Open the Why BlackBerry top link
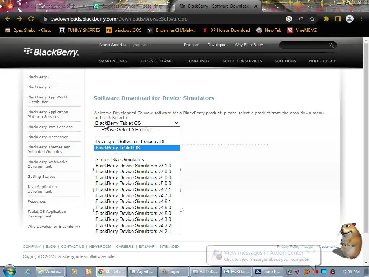This screenshot has height=277, width=369. (x=249, y=45)
